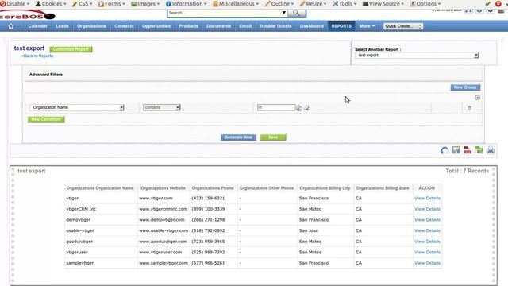This screenshot has height=286, width=508.
Task: Click the reload report icon
Action: click(x=444, y=150)
